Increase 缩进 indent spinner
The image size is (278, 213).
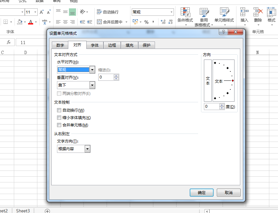tap(116, 76)
